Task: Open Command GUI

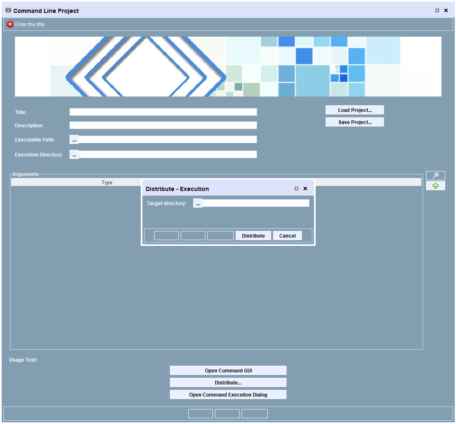Action: point(228,370)
